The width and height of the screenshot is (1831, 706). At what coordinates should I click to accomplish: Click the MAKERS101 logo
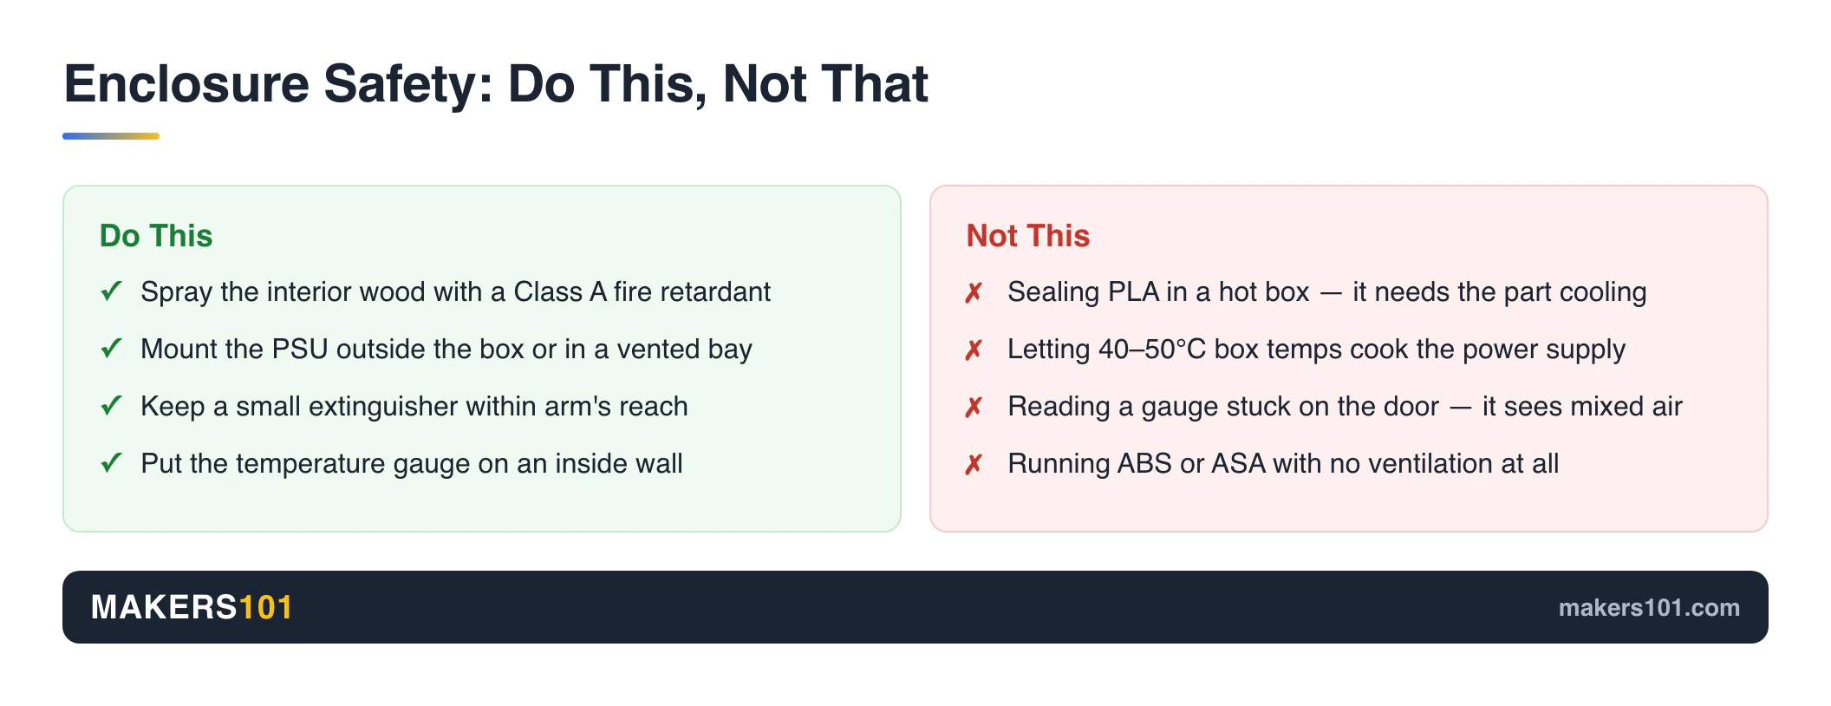pyautogui.click(x=192, y=607)
